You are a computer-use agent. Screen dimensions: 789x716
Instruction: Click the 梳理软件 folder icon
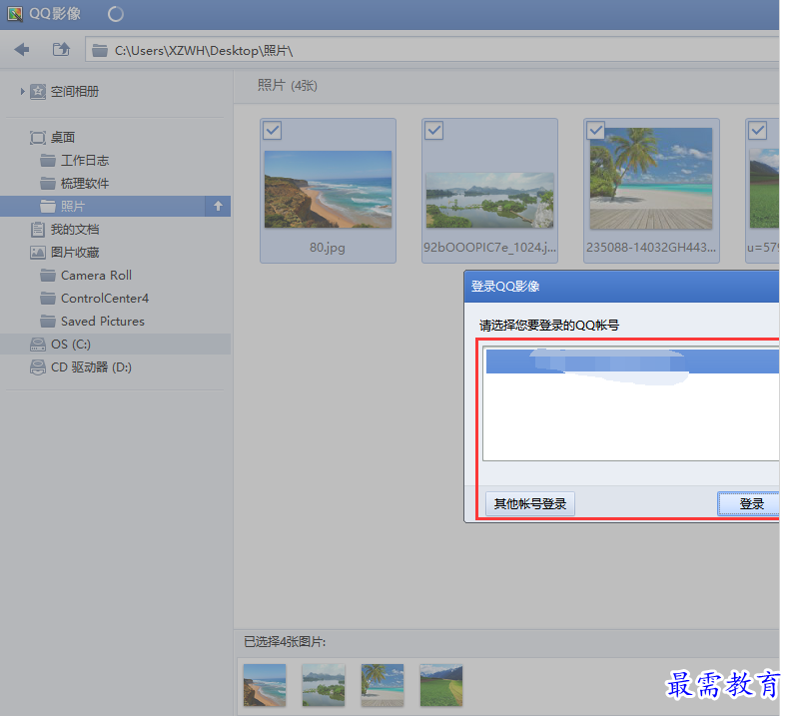48,183
